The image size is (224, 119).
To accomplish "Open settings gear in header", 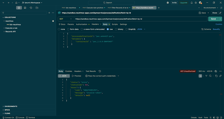I will click(x=196, y=3).
